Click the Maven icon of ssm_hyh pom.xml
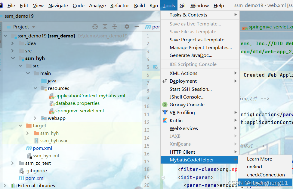This screenshot has height=189, width=293. coord(29,148)
